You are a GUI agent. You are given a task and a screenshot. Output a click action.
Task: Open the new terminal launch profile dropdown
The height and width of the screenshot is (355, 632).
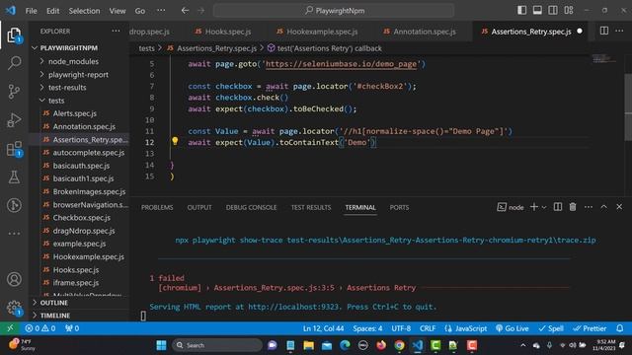pyautogui.click(x=544, y=207)
